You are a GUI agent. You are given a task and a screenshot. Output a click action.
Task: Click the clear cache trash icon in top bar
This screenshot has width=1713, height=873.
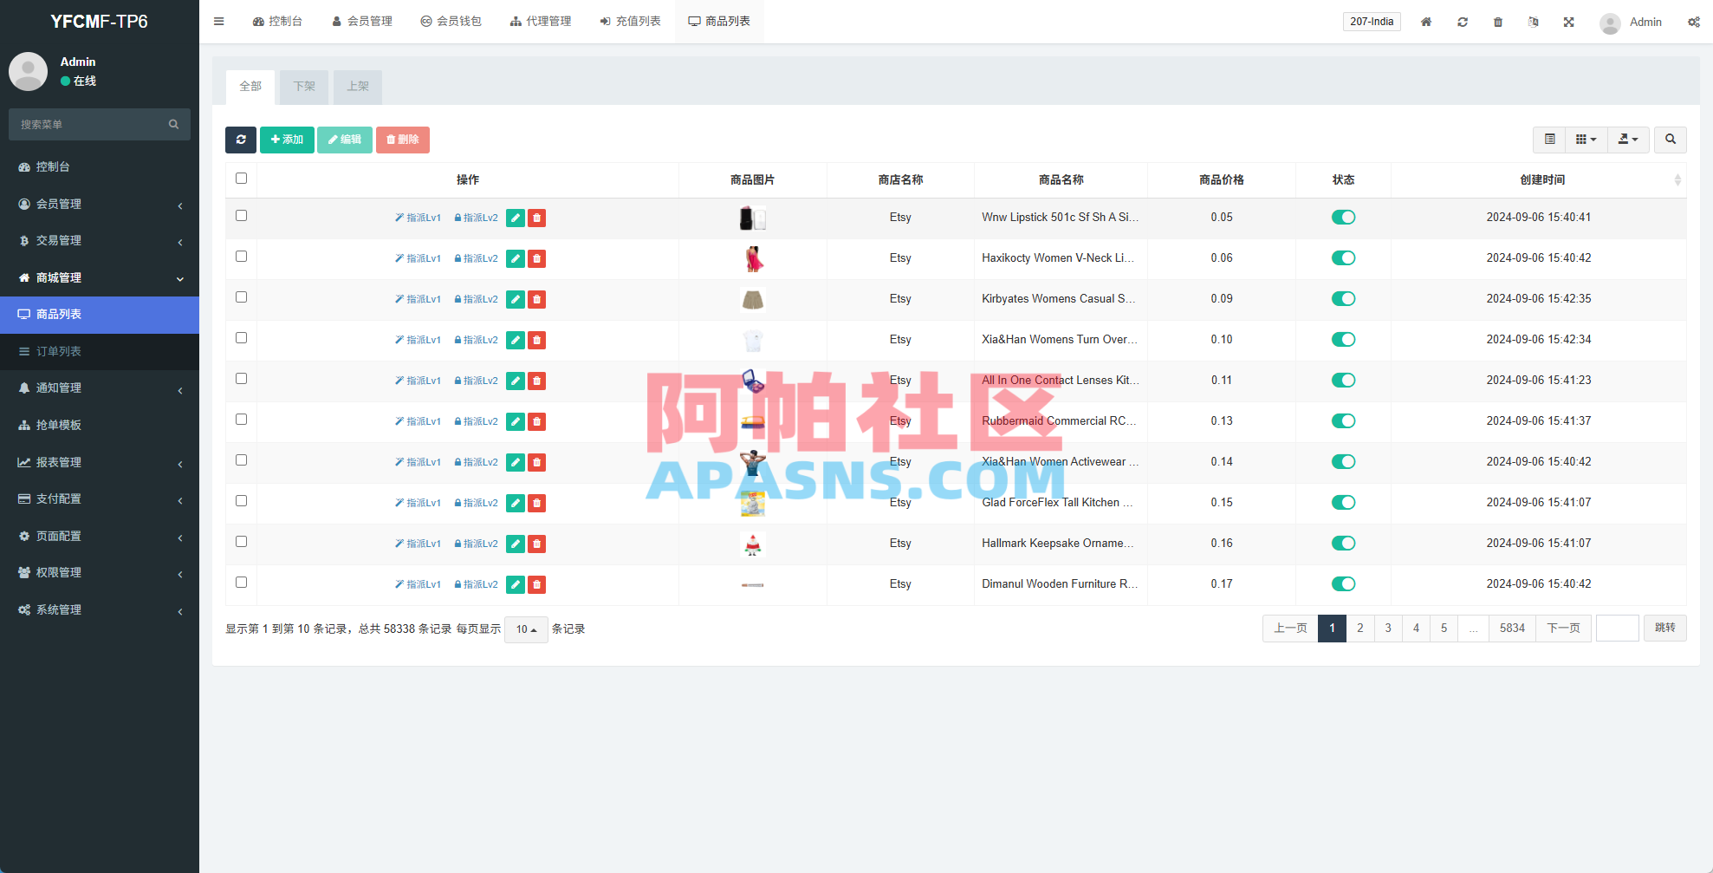click(1498, 22)
